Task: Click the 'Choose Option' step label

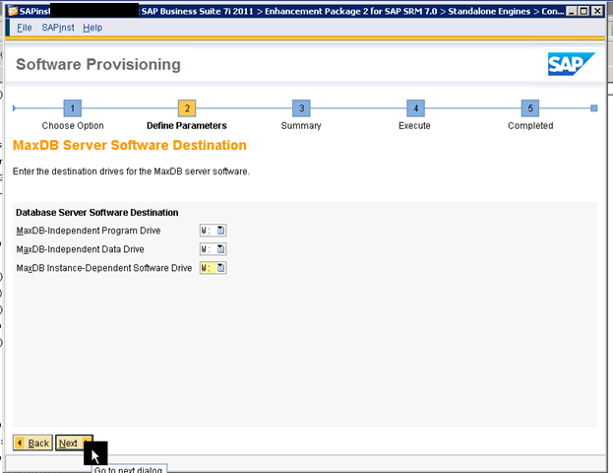Action: 73,126
